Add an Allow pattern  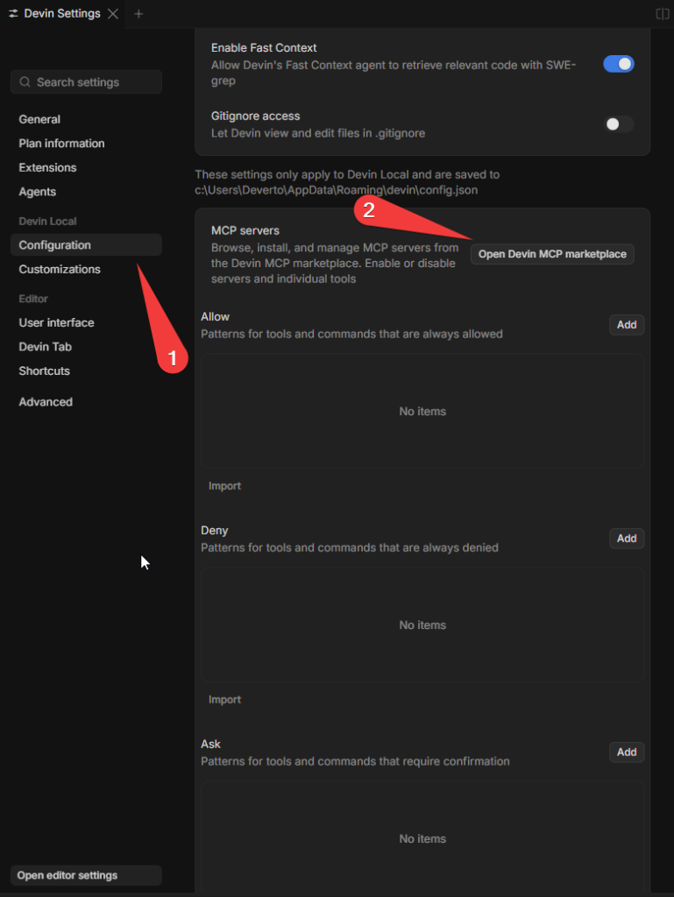tap(627, 325)
